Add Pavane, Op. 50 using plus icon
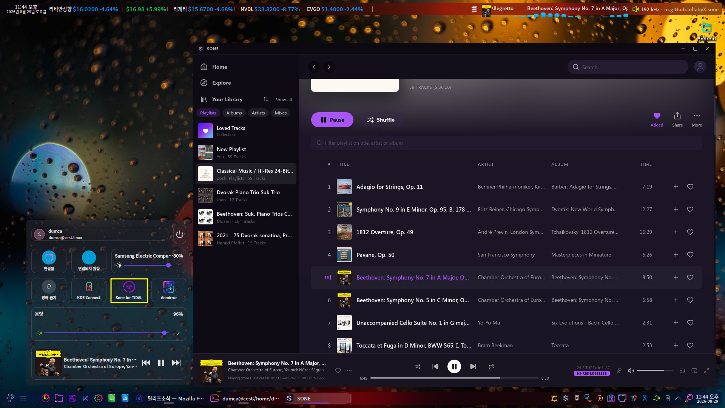725x408 pixels. [x=676, y=255]
